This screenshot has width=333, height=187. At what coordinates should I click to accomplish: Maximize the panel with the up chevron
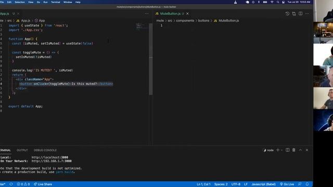[300, 150]
